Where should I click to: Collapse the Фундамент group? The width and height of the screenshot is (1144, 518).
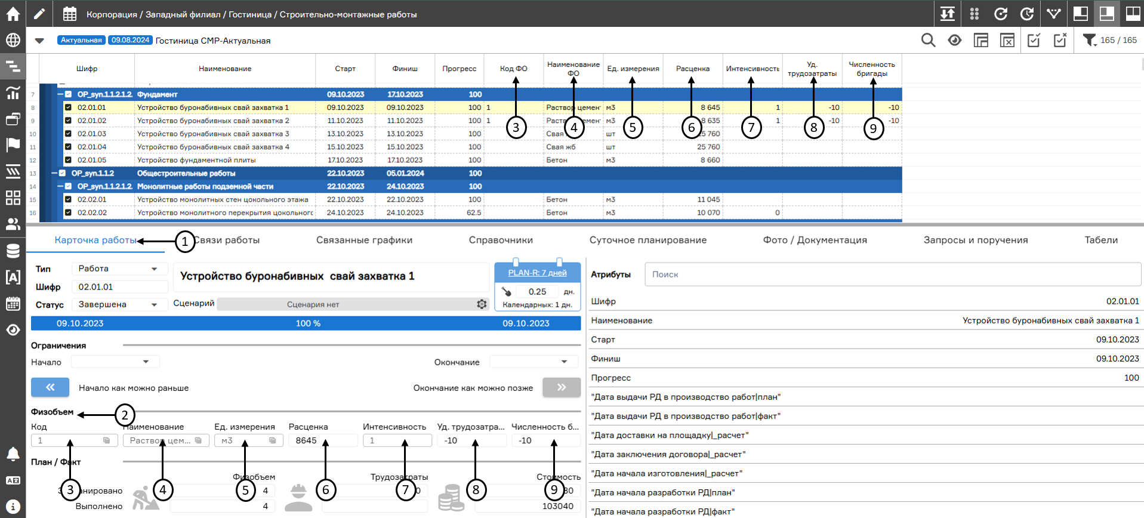pos(60,94)
